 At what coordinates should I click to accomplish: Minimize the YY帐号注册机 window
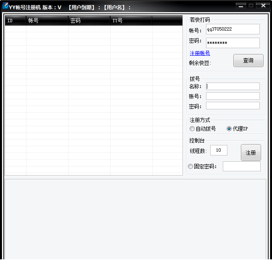[x=241, y=6]
